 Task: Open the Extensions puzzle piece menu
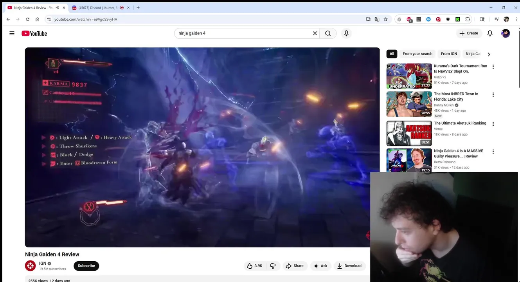click(x=467, y=19)
